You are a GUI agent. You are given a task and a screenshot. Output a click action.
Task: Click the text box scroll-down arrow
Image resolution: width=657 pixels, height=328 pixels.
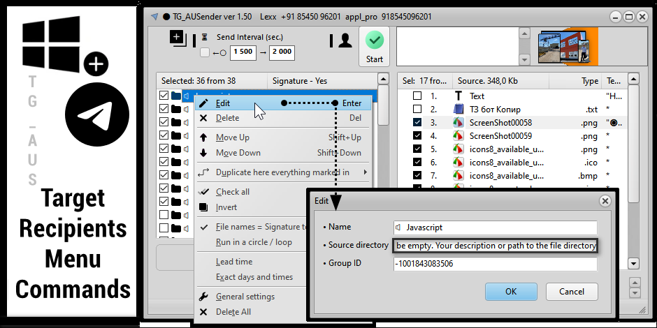524,60
